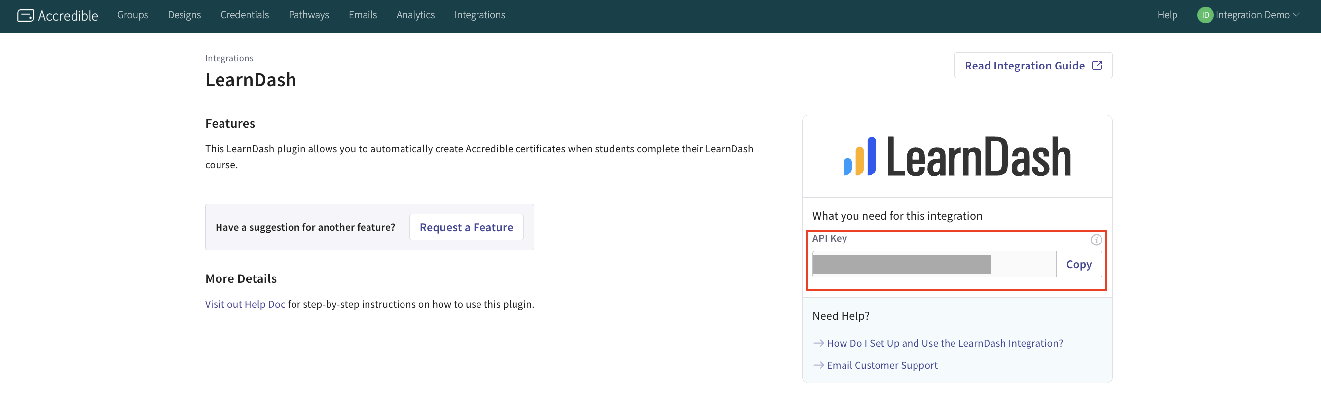Viewport: 1321px width, 416px height.
Task: Click the LearnDash page heading
Action: coord(251,80)
